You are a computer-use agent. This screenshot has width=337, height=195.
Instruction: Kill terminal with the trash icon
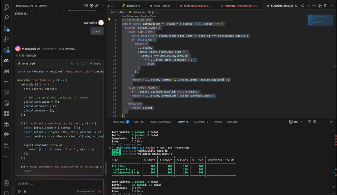coord(315,122)
